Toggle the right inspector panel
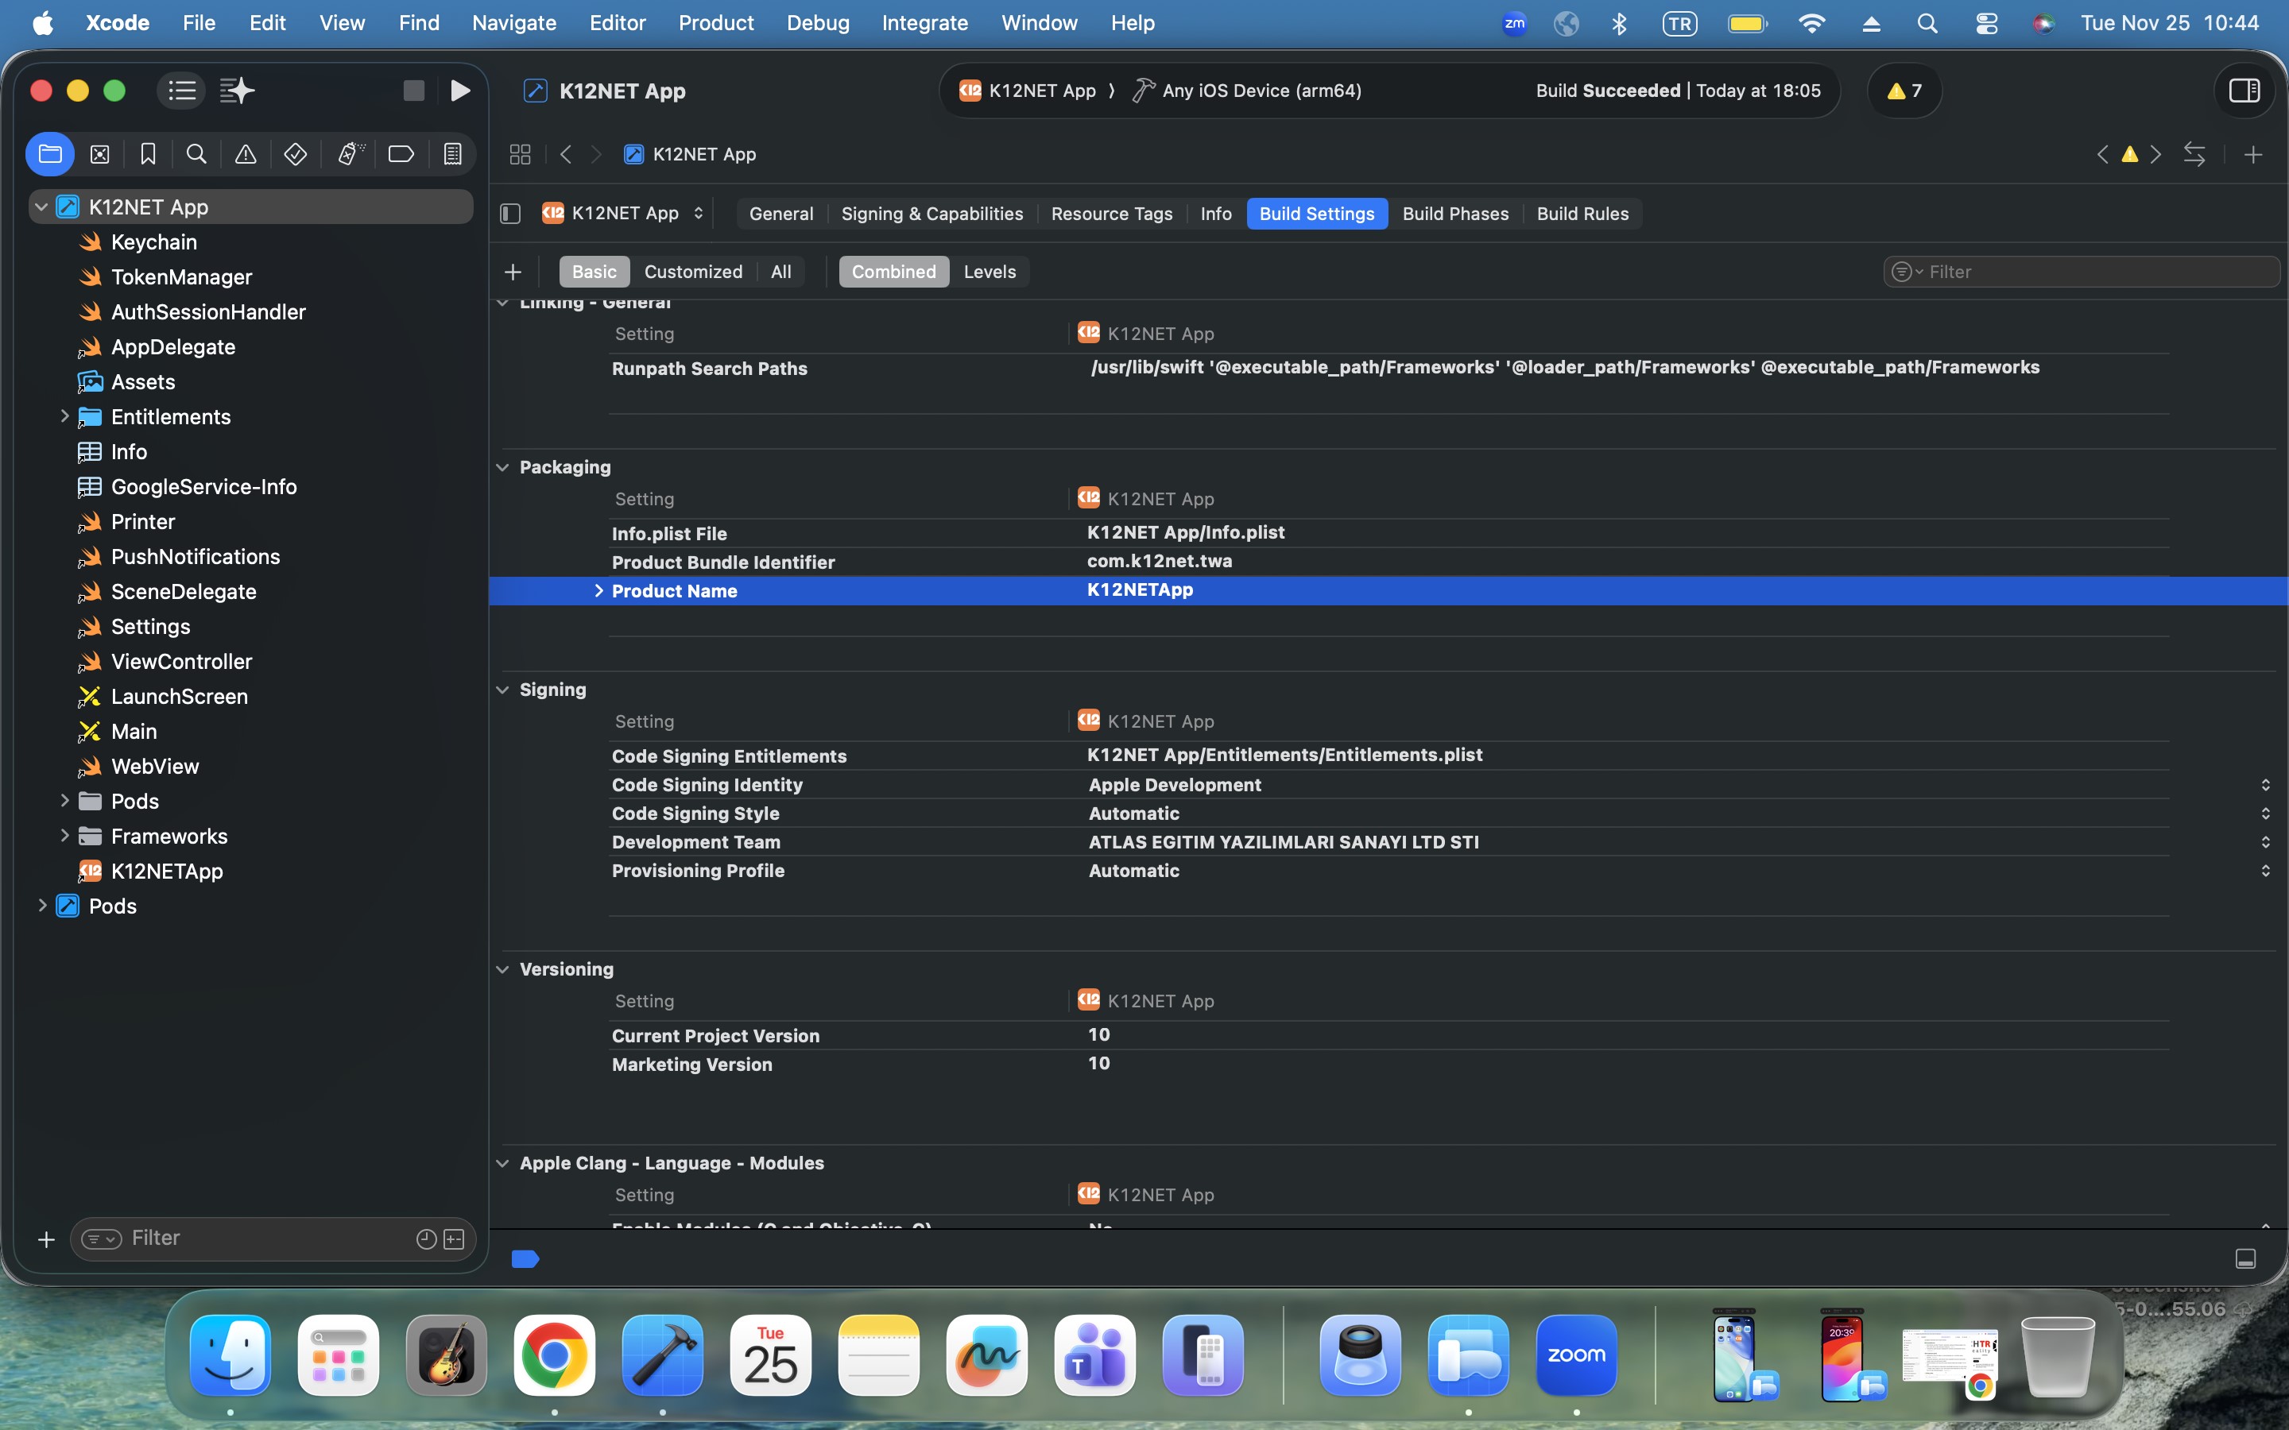2289x1430 pixels. click(2244, 91)
